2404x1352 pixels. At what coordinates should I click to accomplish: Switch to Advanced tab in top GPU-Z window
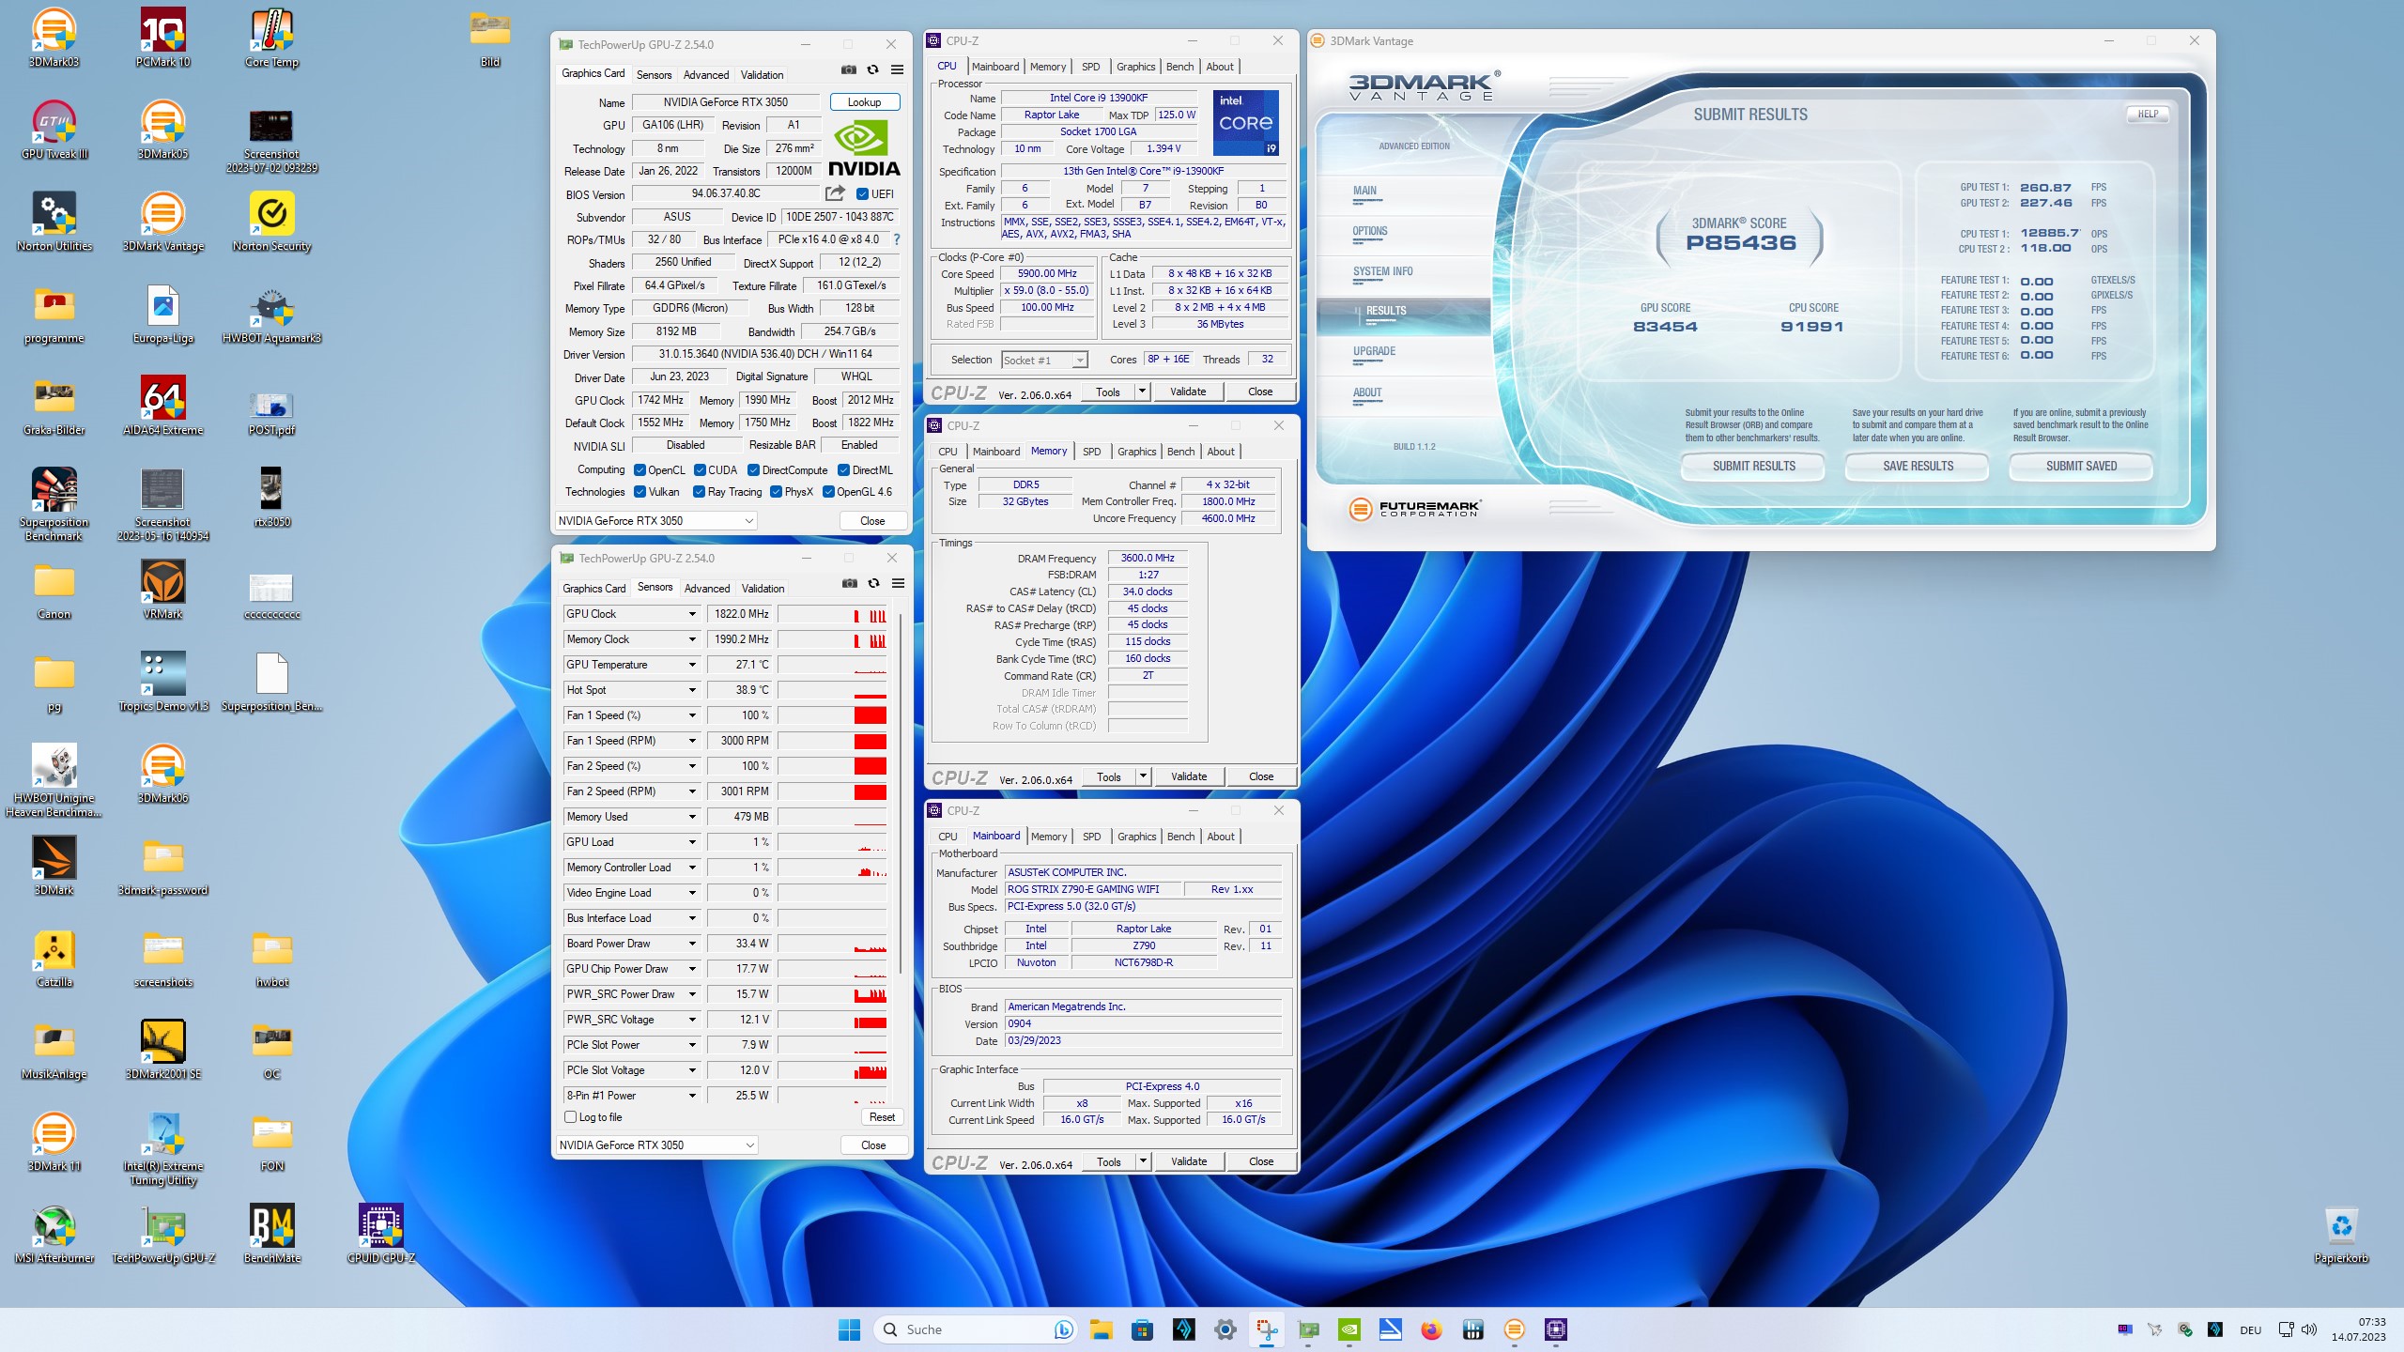(706, 75)
